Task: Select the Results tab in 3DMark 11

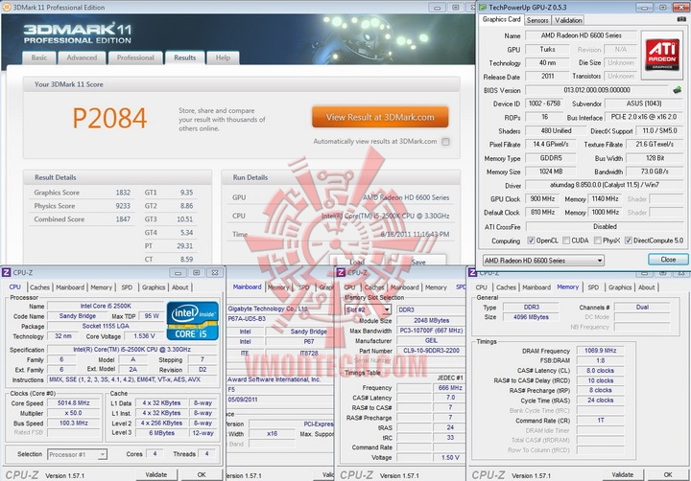Action: 184,57
